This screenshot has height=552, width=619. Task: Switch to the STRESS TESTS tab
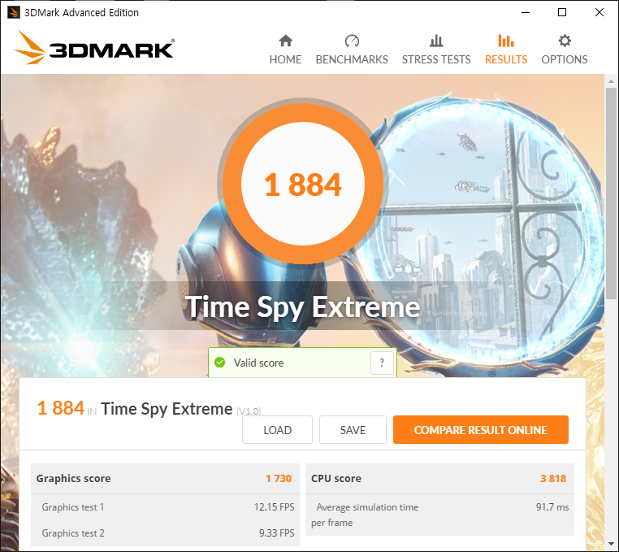(x=436, y=59)
